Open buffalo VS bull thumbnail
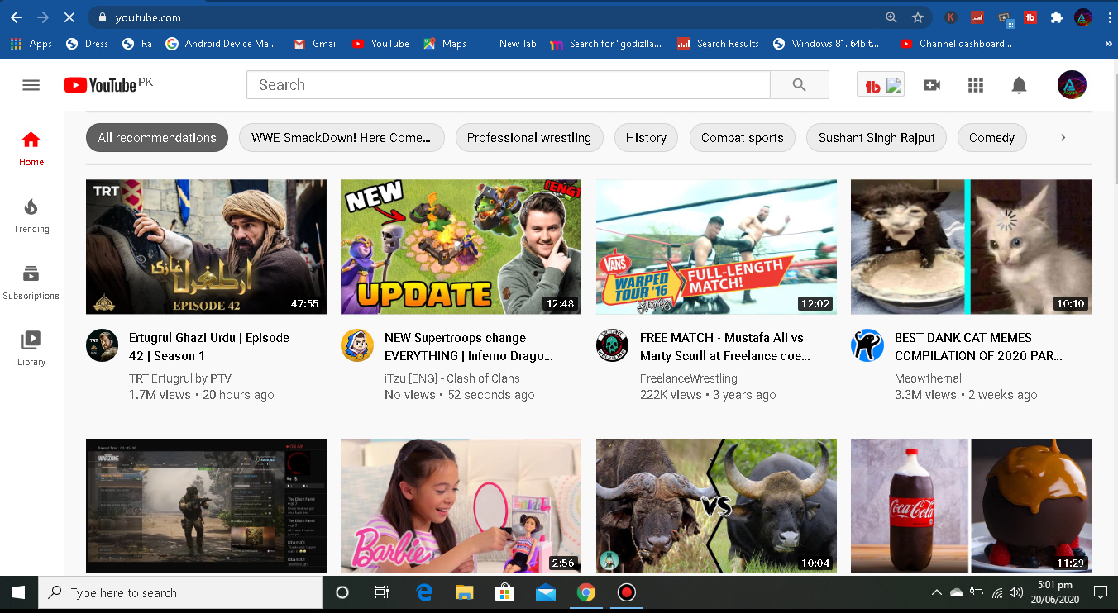 tap(716, 506)
